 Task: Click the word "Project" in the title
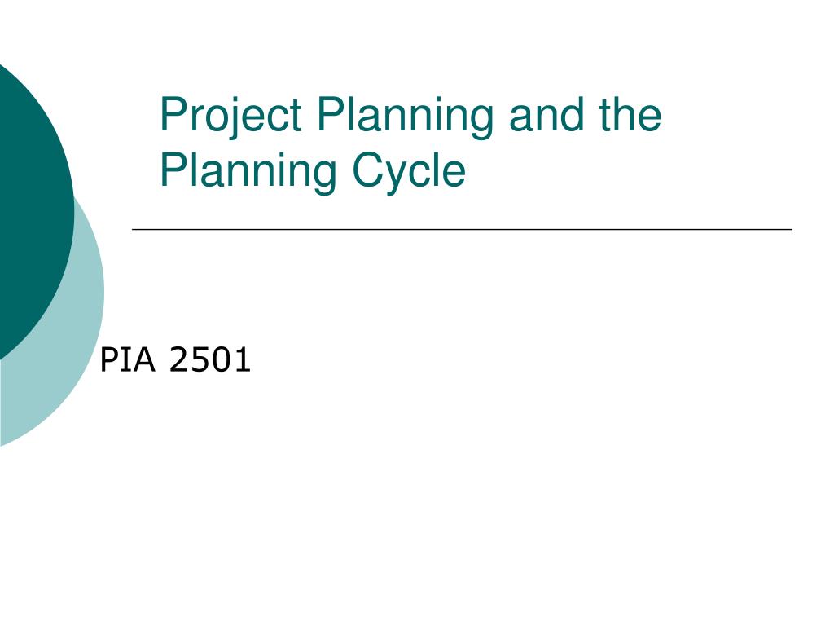tap(230, 116)
